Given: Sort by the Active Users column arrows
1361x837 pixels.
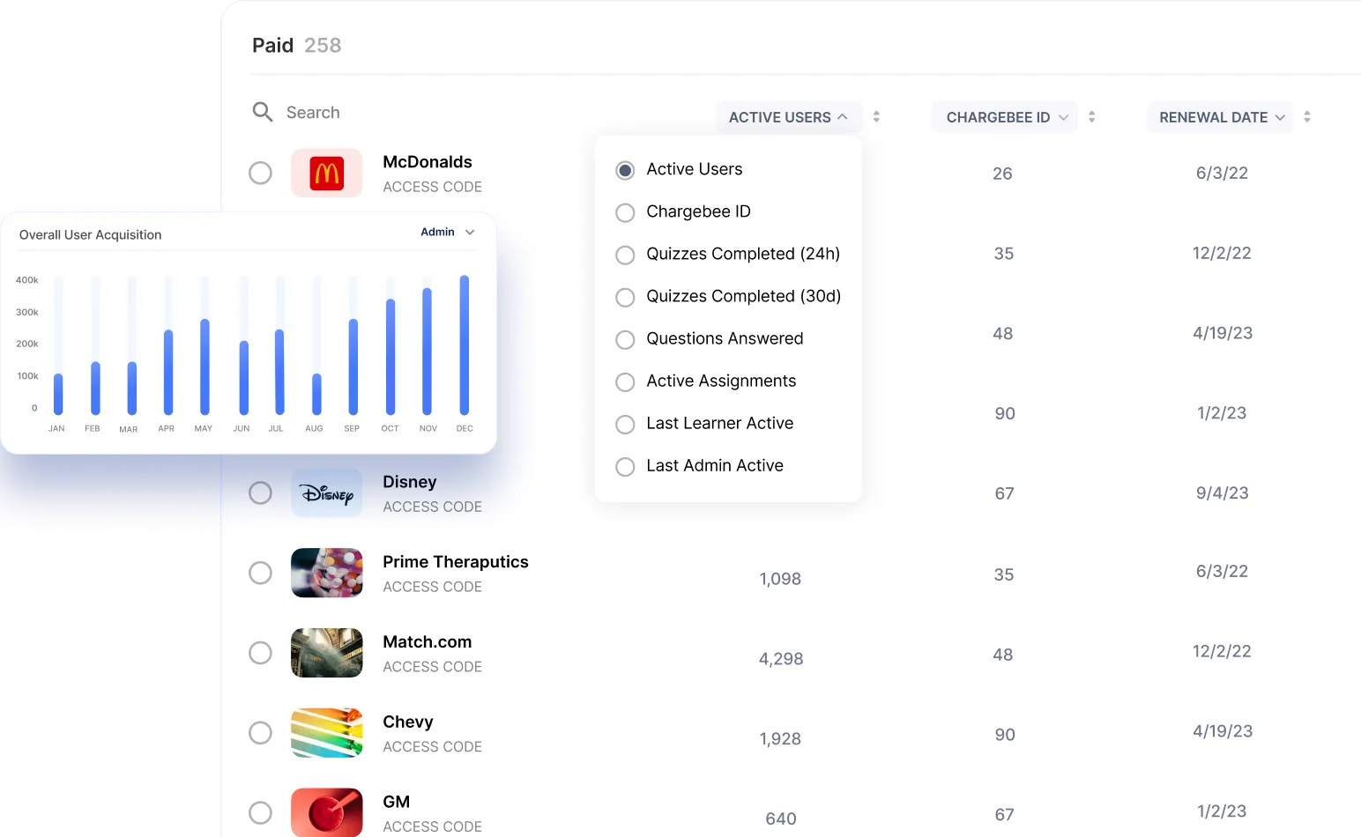Looking at the screenshot, I should pos(876,116).
